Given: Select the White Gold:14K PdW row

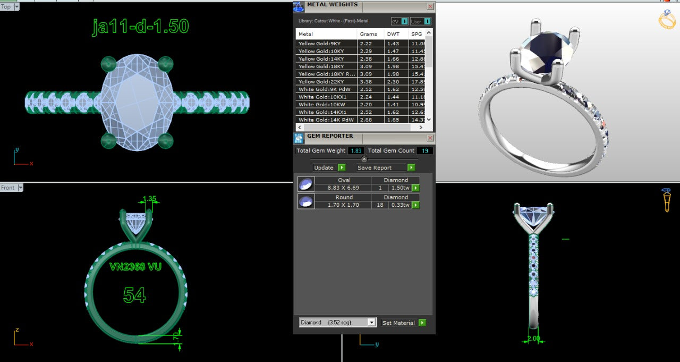Looking at the screenshot, I should click(x=361, y=120).
